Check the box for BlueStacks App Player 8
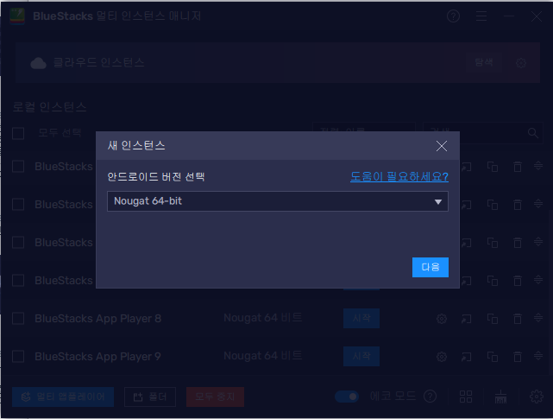This screenshot has height=419, width=553. 18,318
